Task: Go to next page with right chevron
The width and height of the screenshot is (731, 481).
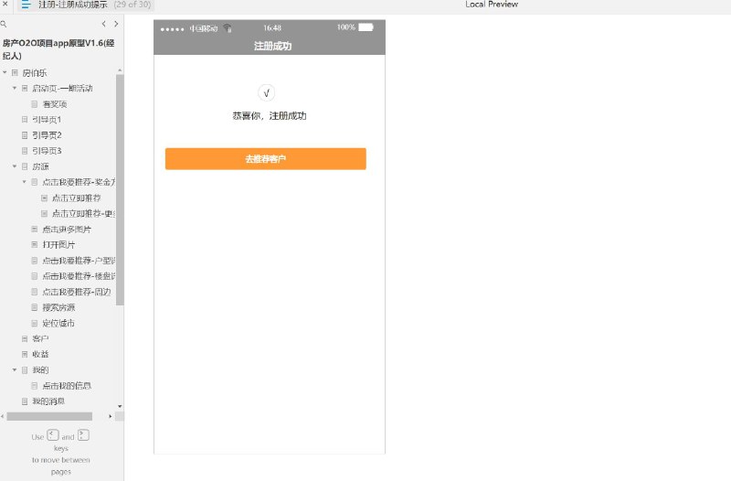Action: [x=116, y=24]
